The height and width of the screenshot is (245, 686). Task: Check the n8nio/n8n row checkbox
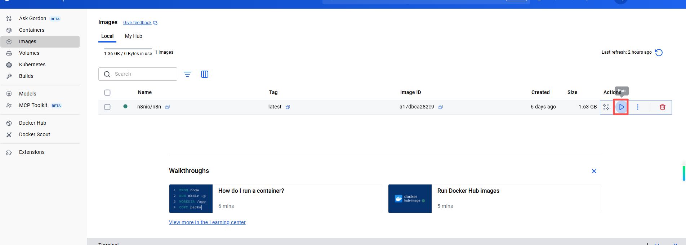[107, 107]
